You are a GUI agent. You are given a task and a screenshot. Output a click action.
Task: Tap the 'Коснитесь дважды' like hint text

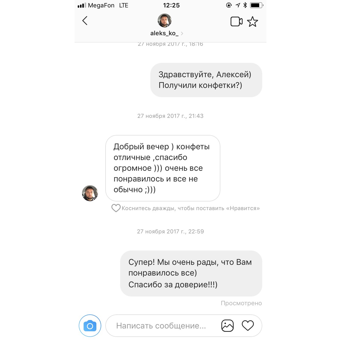pos(191,208)
